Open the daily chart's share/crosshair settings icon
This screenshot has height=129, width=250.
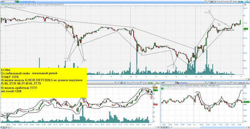tap(115, 83)
